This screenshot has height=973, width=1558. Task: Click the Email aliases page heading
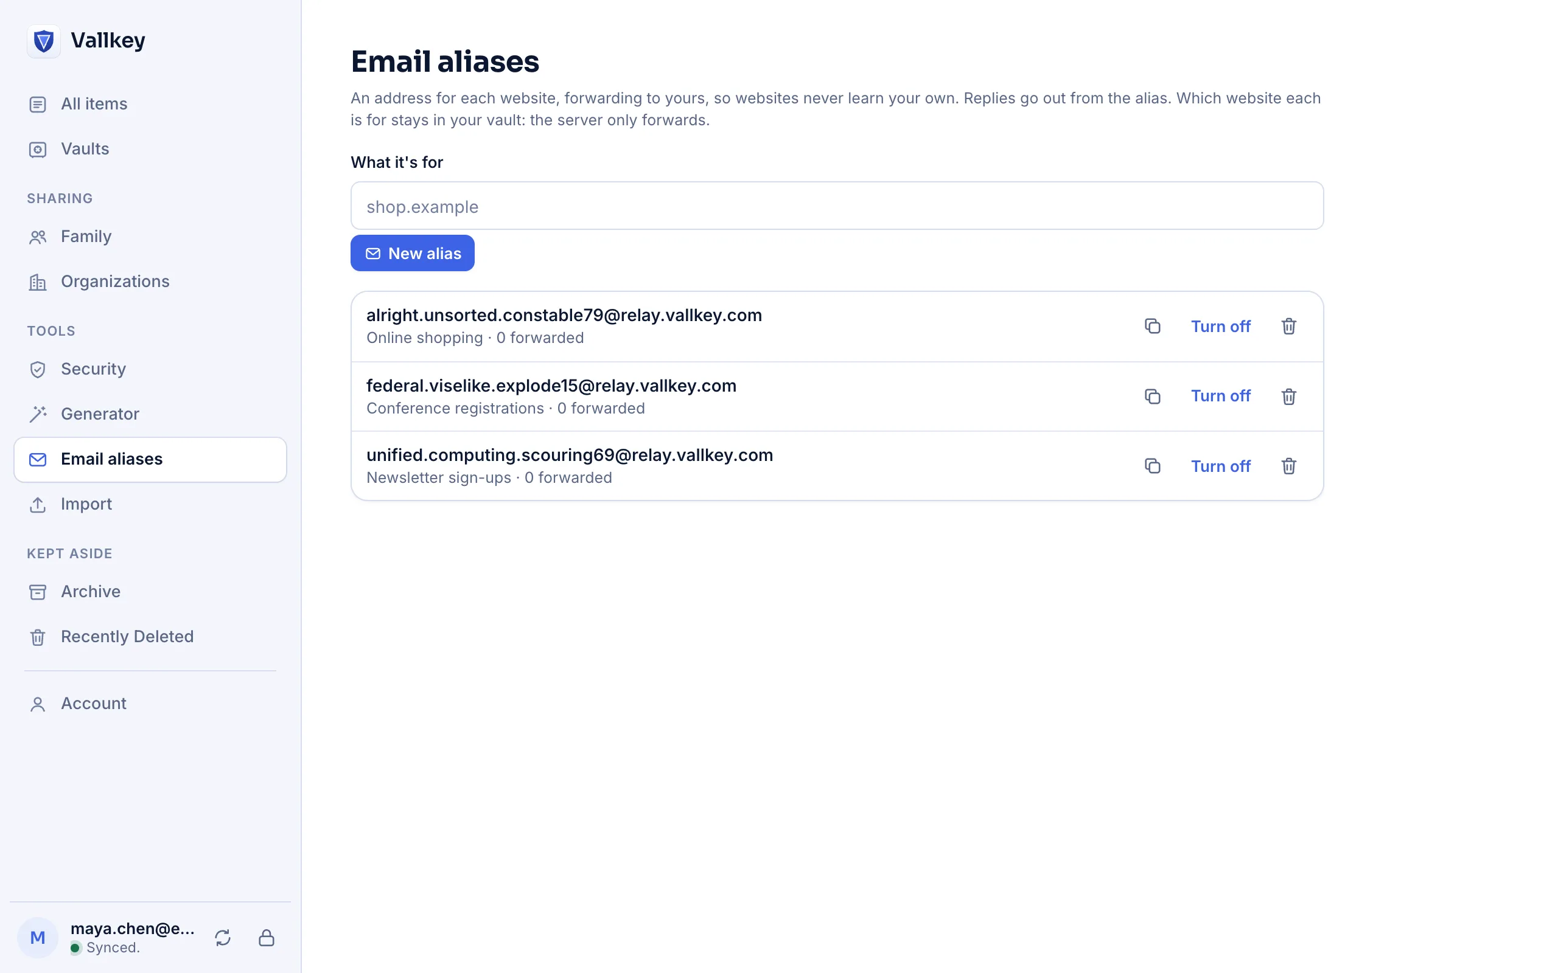coord(445,62)
